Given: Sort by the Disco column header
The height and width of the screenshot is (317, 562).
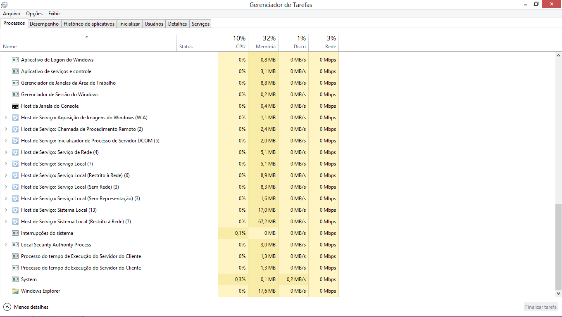Looking at the screenshot, I should tap(293, 43).
